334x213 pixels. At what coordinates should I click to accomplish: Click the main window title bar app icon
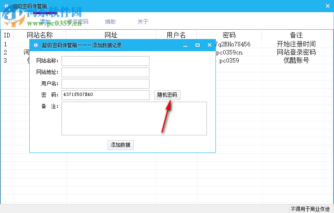click(x=7, y=6)
